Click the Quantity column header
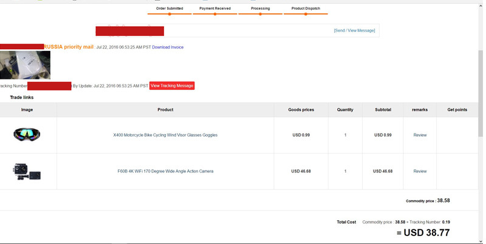This screenshot has height=244, width=486. click(345, 110)
